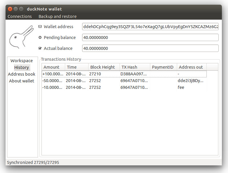Click the checkmark icon beside Actual balance

40,48
